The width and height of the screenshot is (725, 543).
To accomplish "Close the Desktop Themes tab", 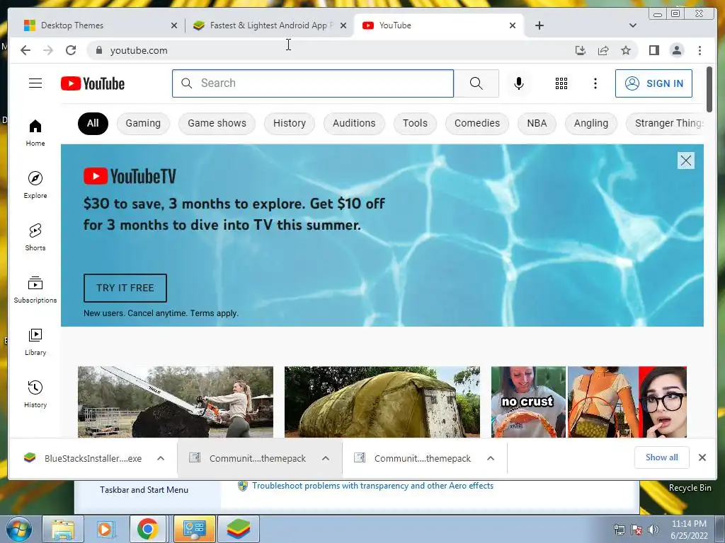I will click(174, 25).
